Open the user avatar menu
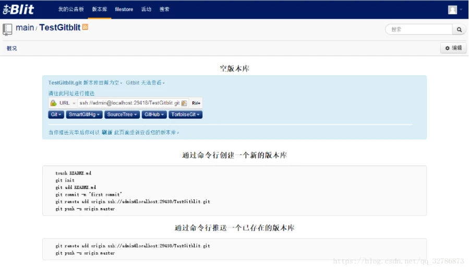 pyautogui.click(x=453, y=9)
